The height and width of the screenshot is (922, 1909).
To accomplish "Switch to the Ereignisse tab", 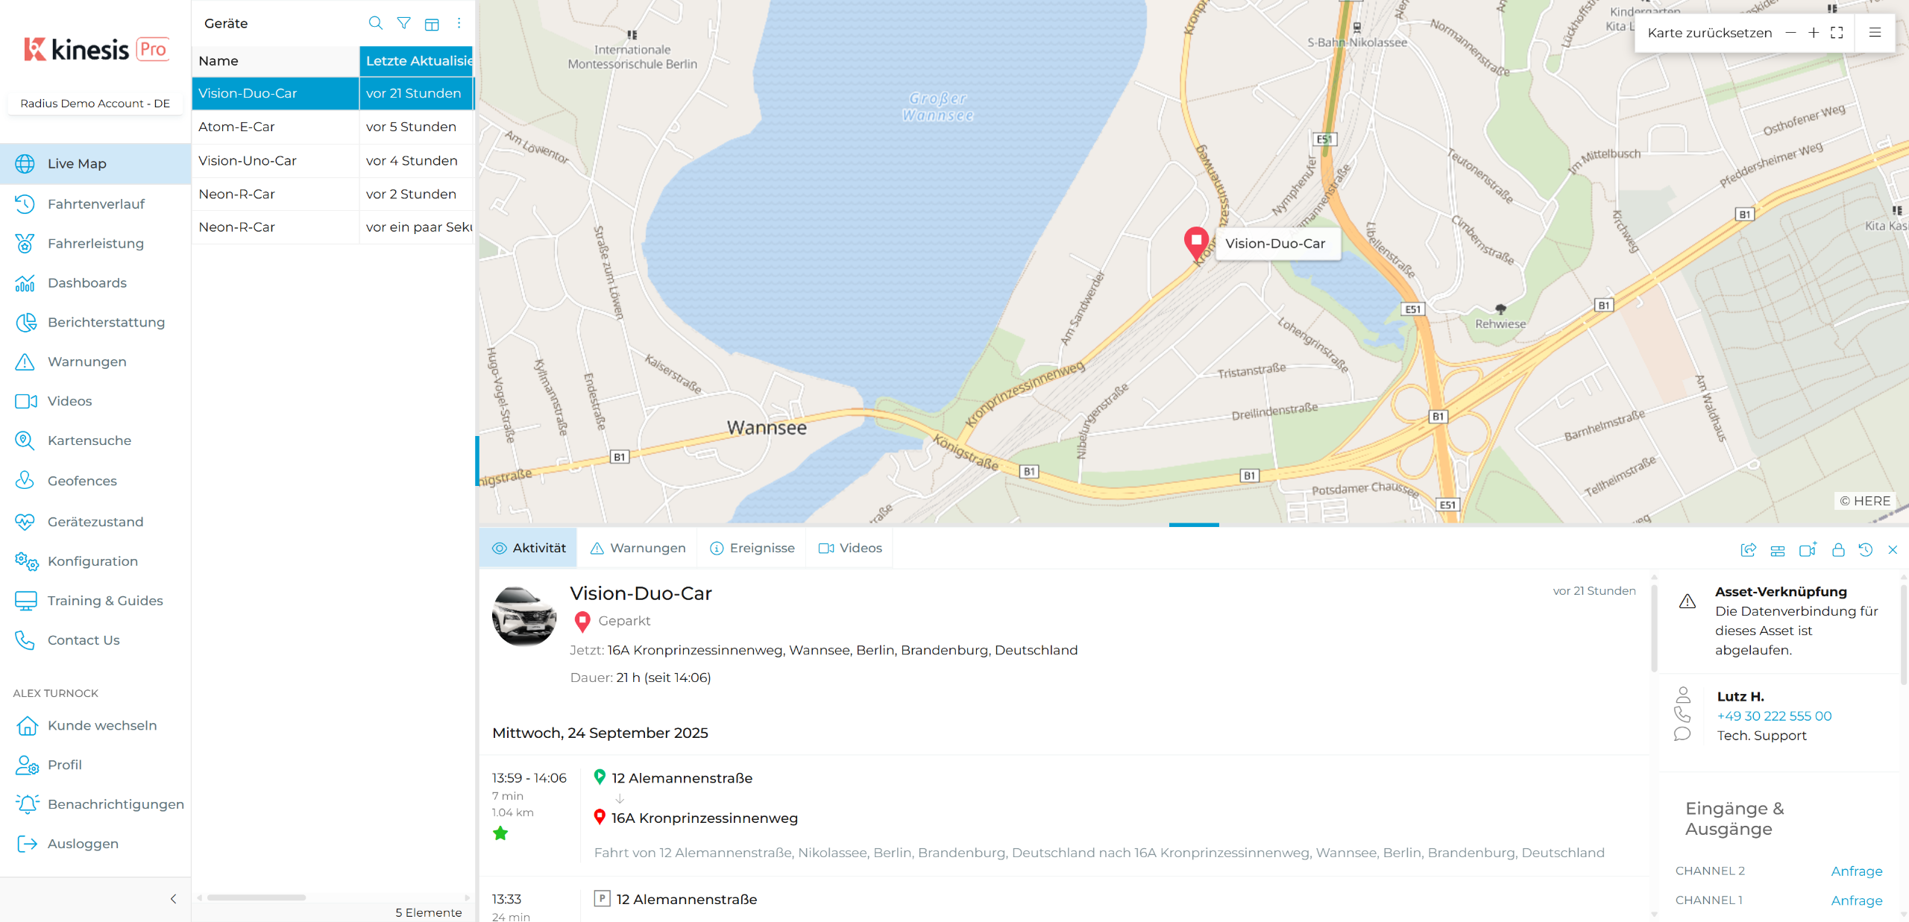I will click(752, 548).
